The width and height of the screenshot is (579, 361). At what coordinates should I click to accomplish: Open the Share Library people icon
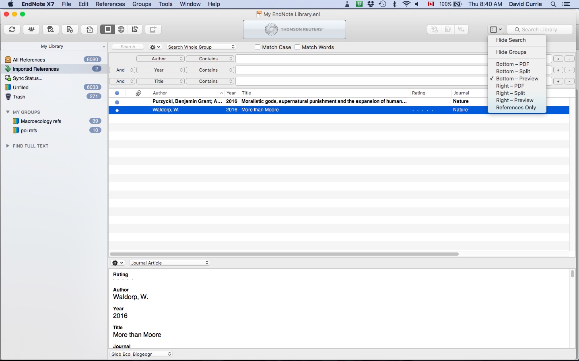(31, 29)
